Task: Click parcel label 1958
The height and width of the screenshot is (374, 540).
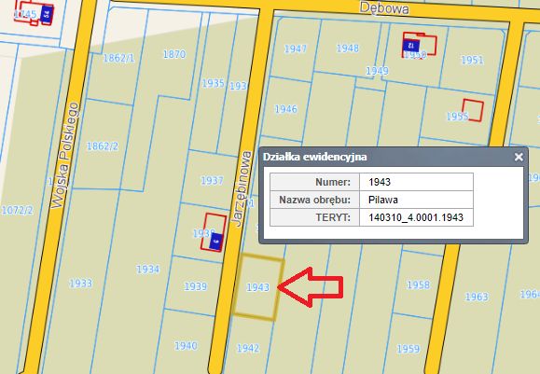Action: coord(419,284)
